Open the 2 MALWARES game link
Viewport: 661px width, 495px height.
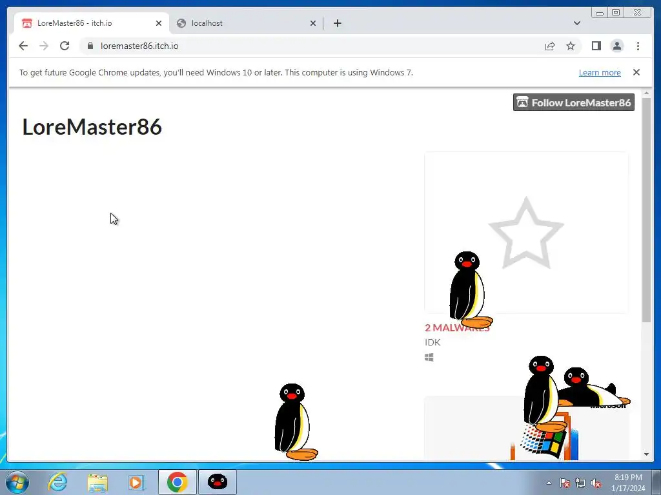[x=457, y=327]
